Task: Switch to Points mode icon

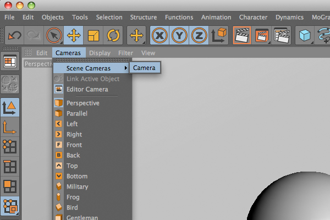Action: (x=10, y=147)
